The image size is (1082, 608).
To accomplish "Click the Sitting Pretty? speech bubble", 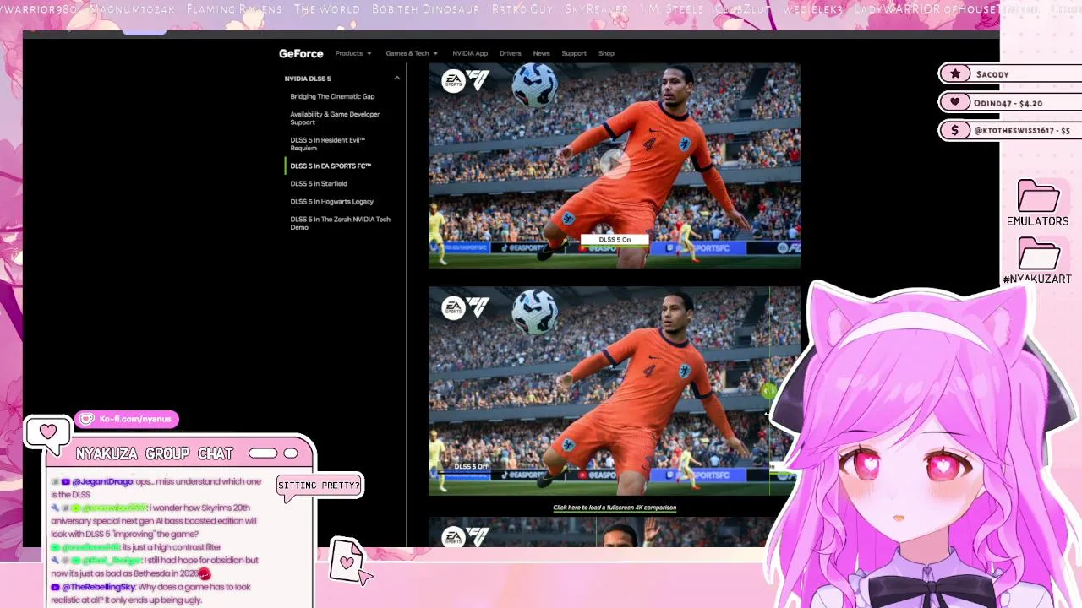I will pyautogui.click(x=319, y=486).
